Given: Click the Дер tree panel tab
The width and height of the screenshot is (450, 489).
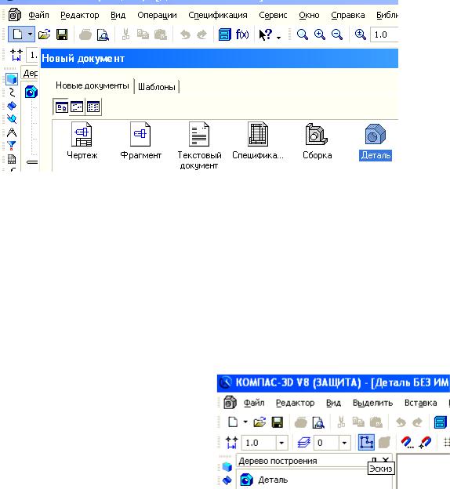Looking at the screenshot, I should point(30,74).
